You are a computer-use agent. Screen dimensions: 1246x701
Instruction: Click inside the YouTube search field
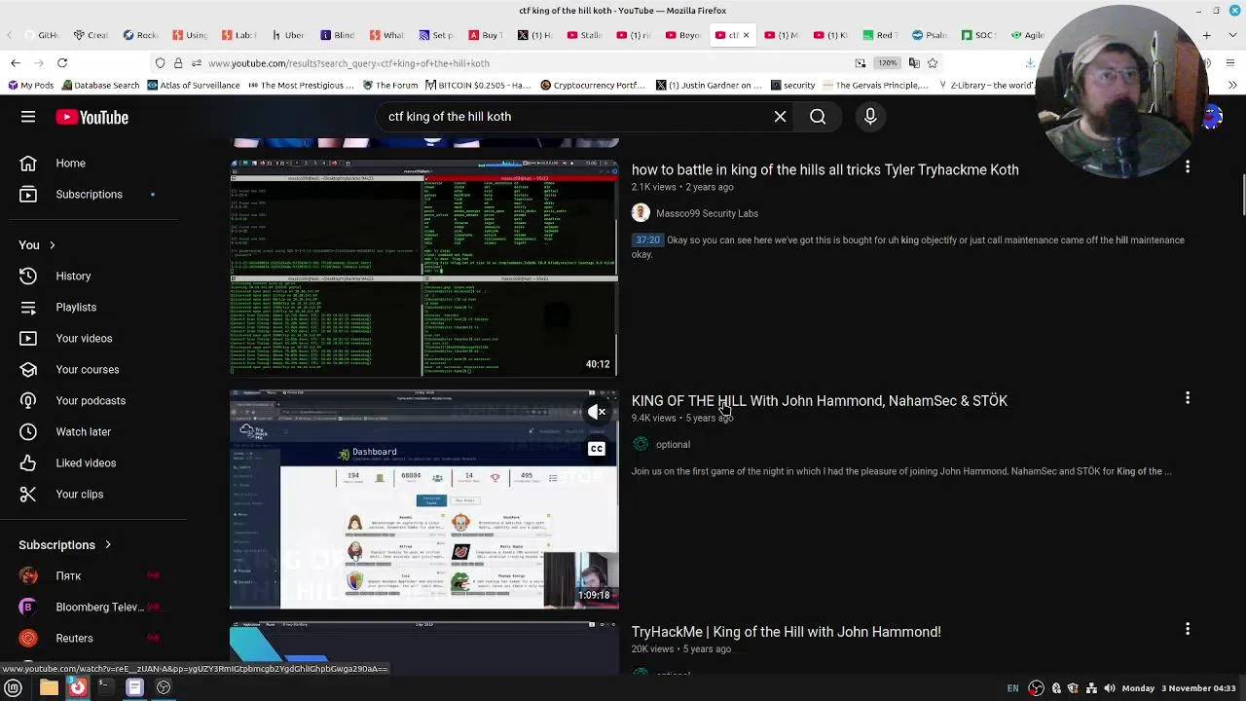point(574,117)
